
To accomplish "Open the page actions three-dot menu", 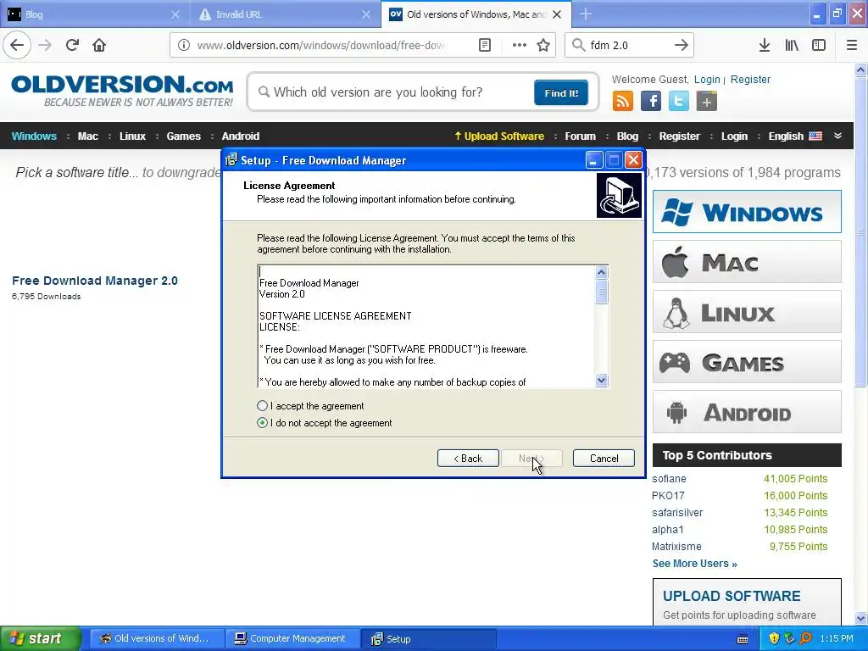I will click(x=519, y=45).
